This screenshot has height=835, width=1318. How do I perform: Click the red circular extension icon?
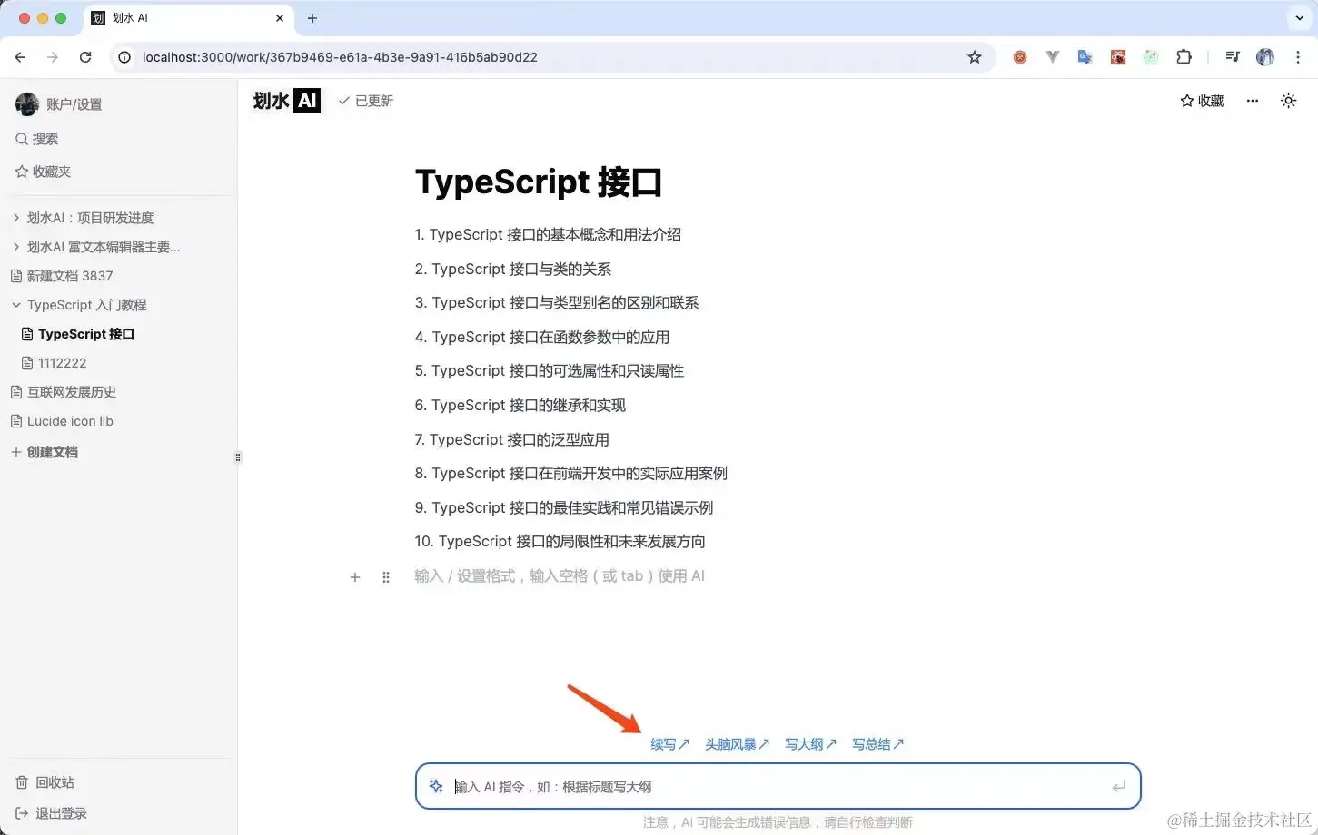[1020, 57]
